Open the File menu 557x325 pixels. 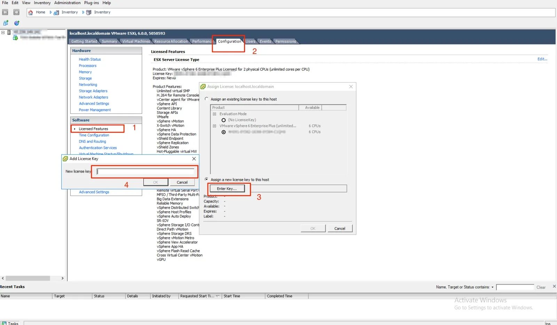(5, 3)
